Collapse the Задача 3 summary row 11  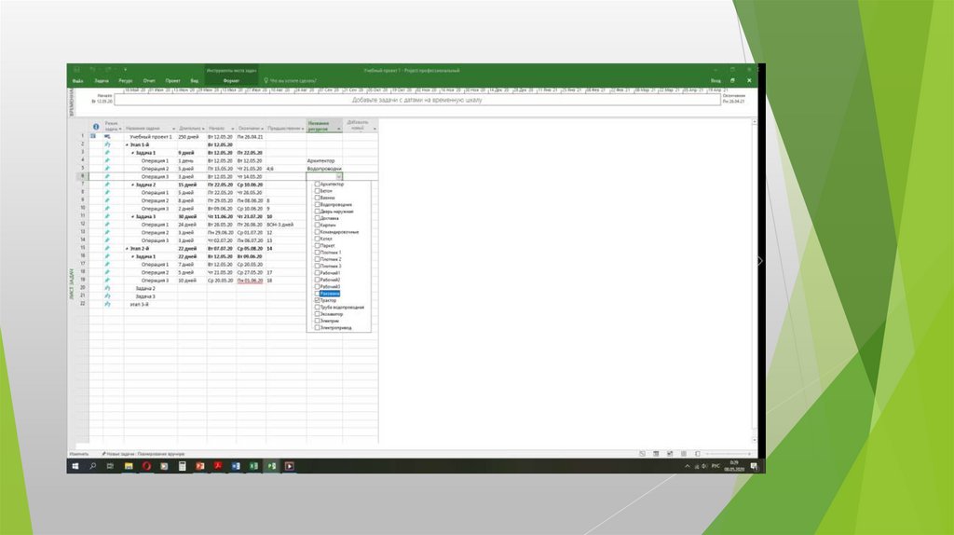132,216
